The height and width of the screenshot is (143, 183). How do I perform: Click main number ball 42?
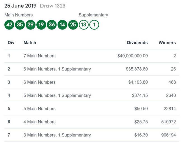pyautogui.click(x=9, y=24)
